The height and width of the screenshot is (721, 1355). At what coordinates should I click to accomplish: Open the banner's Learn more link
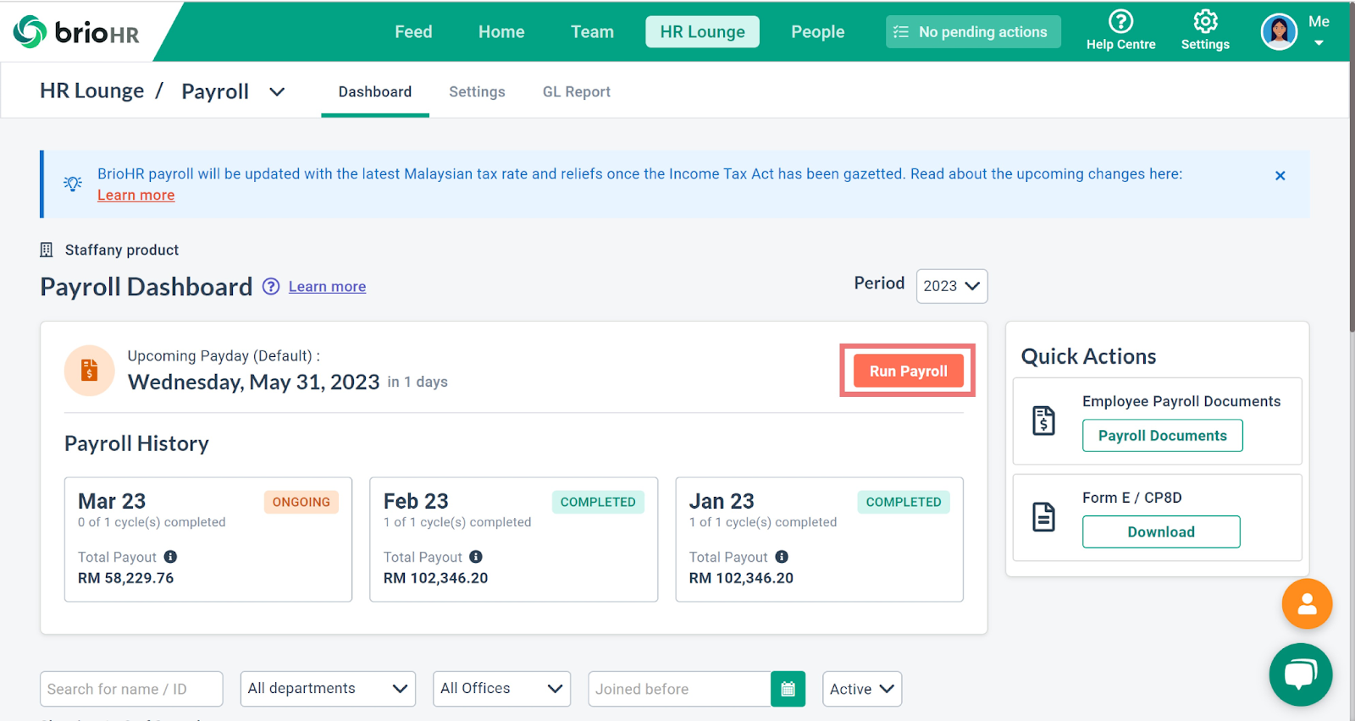pyautogui.click(x=135, y=195)
